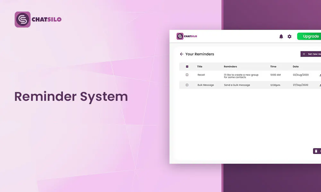Click the Set new reminder button
The height and width of the screenshot is (192, 321).
point(311,54)
